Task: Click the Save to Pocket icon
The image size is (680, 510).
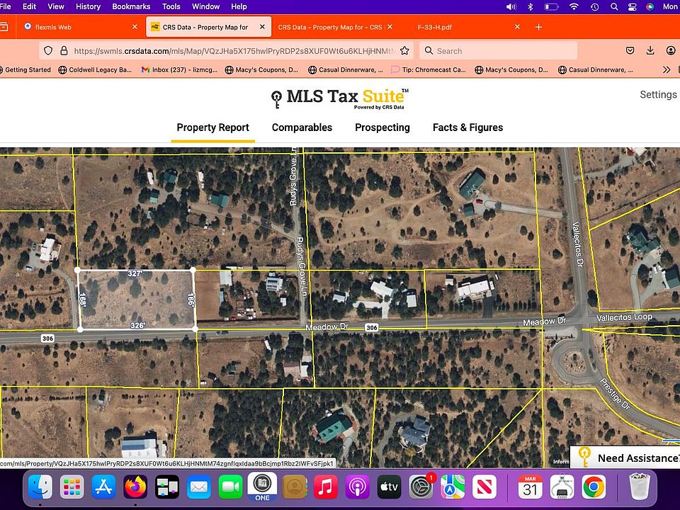Action: [x=630, y=51]
